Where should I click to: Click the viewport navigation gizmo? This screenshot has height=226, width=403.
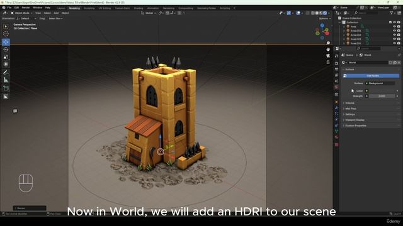point(322,31)
